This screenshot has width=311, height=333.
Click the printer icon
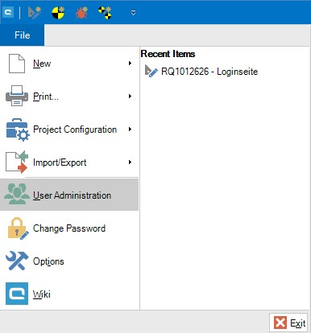[17, 96]
